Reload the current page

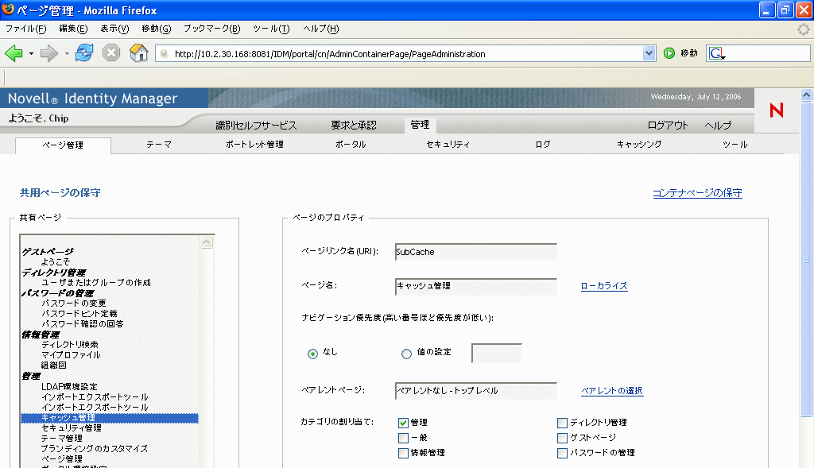pyautogui.click(x=83, y=52)
